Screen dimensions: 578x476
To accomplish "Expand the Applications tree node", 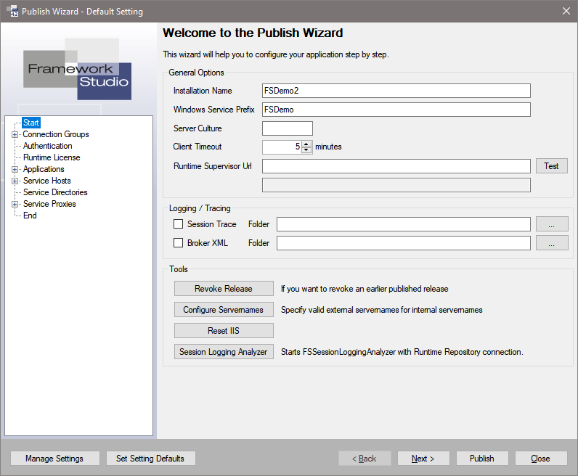I will (x=15, y=169).
